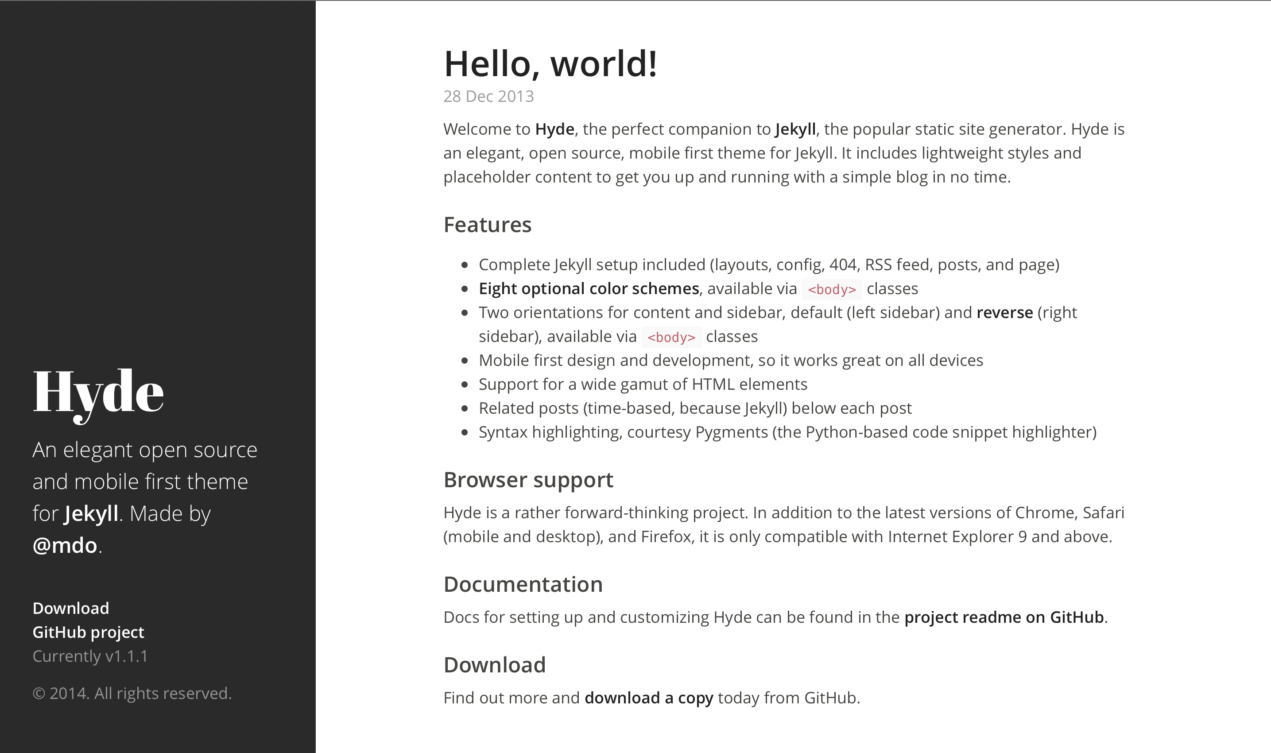Click the Download section heading
The width and height of the screenshot is (1271, 753).
[495, 665]
